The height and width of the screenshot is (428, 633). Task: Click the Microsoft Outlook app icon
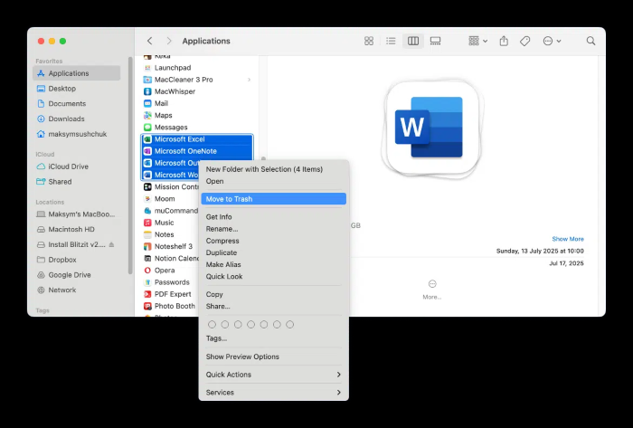pyautogui.click(x=147, y=163)
